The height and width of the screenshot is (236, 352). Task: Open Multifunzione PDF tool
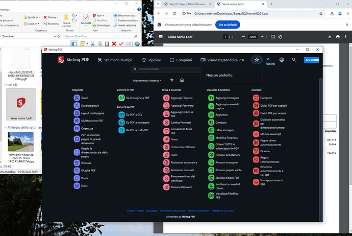[88, 121]
